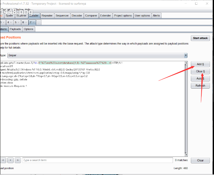Open the attack type Sniper dropdown
This screenshot has height=175, width=214.
pyautogui.click(x=97, y=55)
